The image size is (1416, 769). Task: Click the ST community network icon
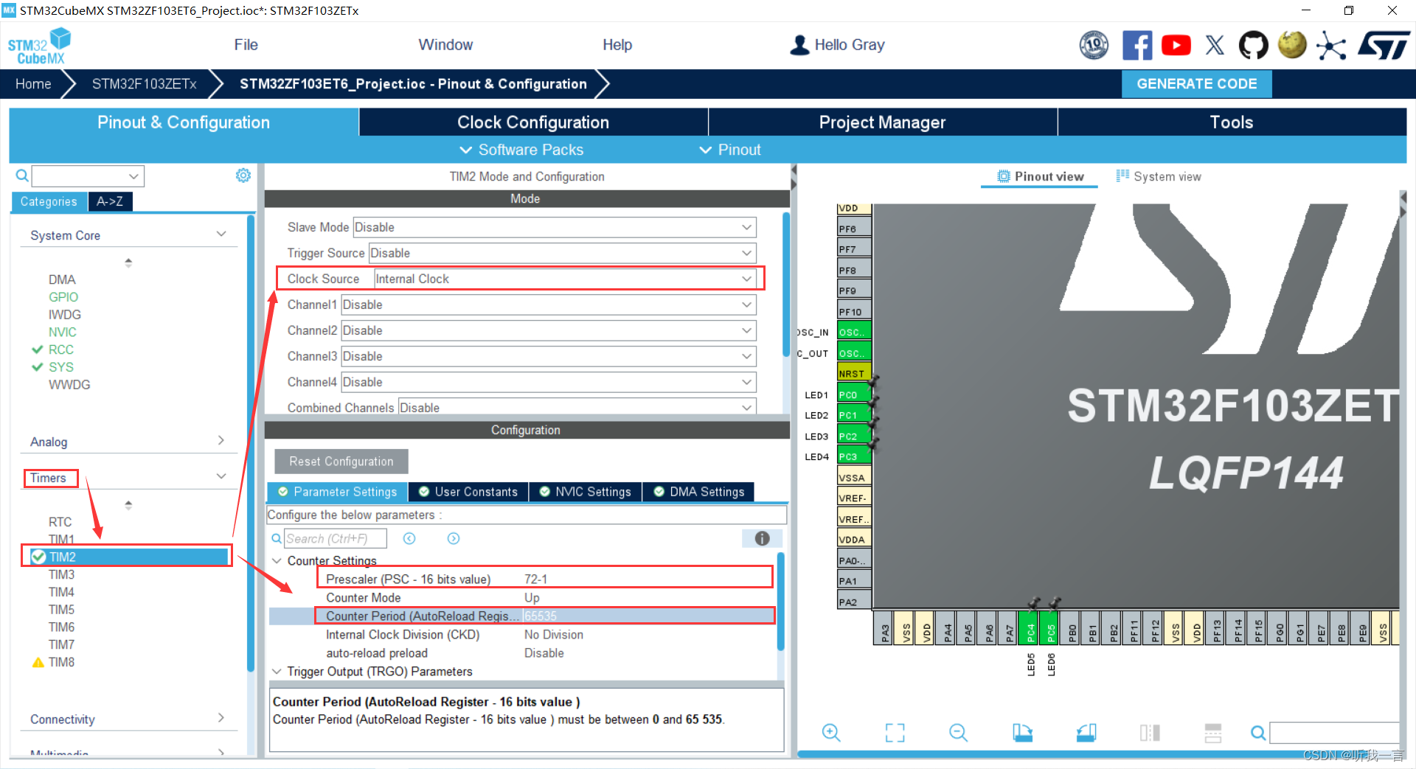(1331, 46)
